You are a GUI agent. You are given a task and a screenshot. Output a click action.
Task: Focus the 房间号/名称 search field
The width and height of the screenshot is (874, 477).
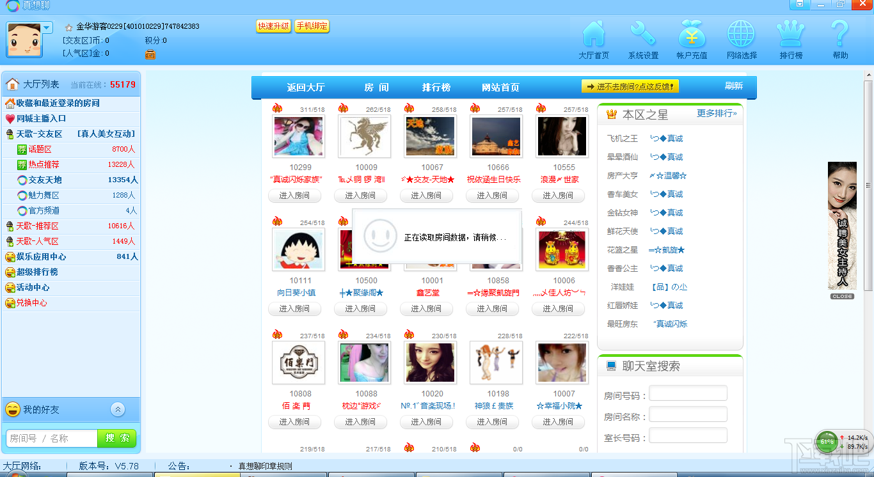pyautogui.click(x=52, y=438)
